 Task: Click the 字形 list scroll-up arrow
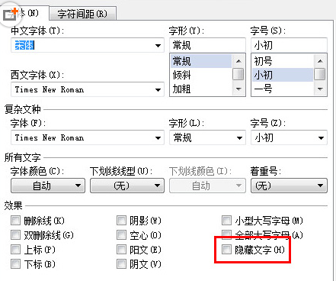pyautogui.click(x=238, y=61)
